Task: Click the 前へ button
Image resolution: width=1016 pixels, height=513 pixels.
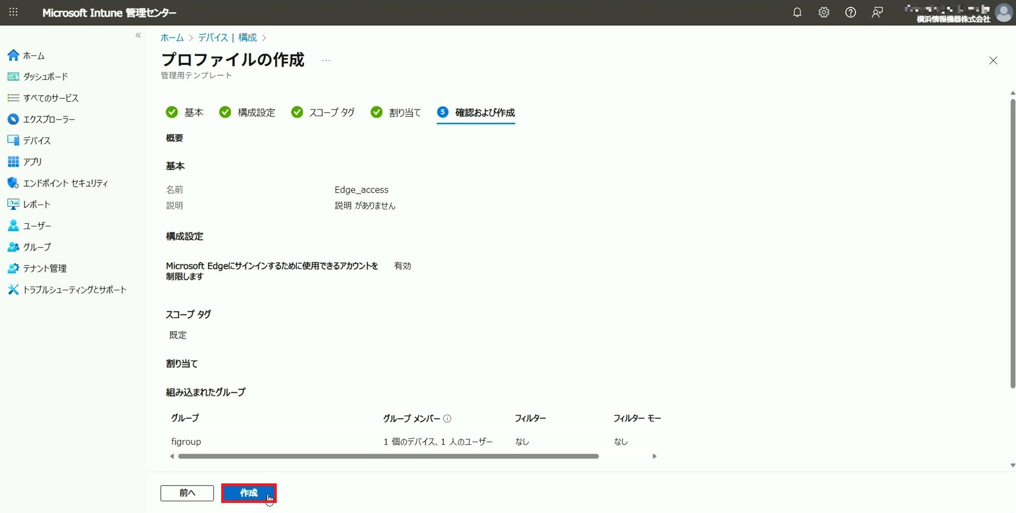Action: pyautogui.click(x=187, y=493)
